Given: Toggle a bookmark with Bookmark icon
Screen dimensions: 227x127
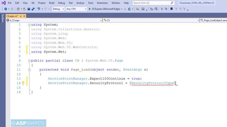Looking at the screenshot, I should (171, 9).
